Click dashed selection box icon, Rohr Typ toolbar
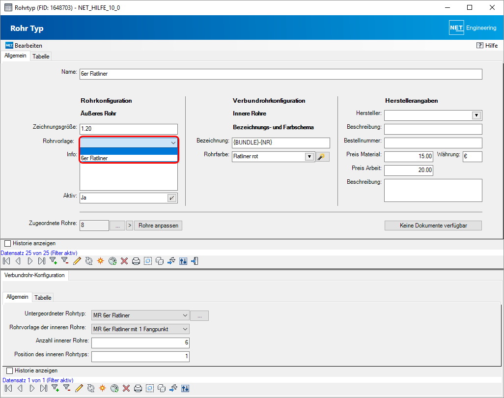Screen dimensions: 504x398 (148, 261)
